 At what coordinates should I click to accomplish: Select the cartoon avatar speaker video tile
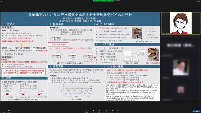(181, 23)
